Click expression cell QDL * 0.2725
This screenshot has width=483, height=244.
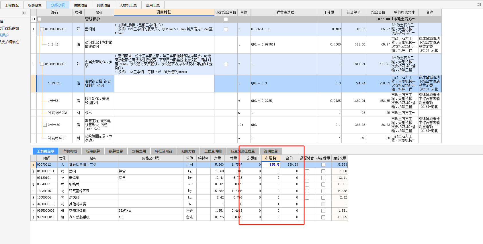[284, 101]
